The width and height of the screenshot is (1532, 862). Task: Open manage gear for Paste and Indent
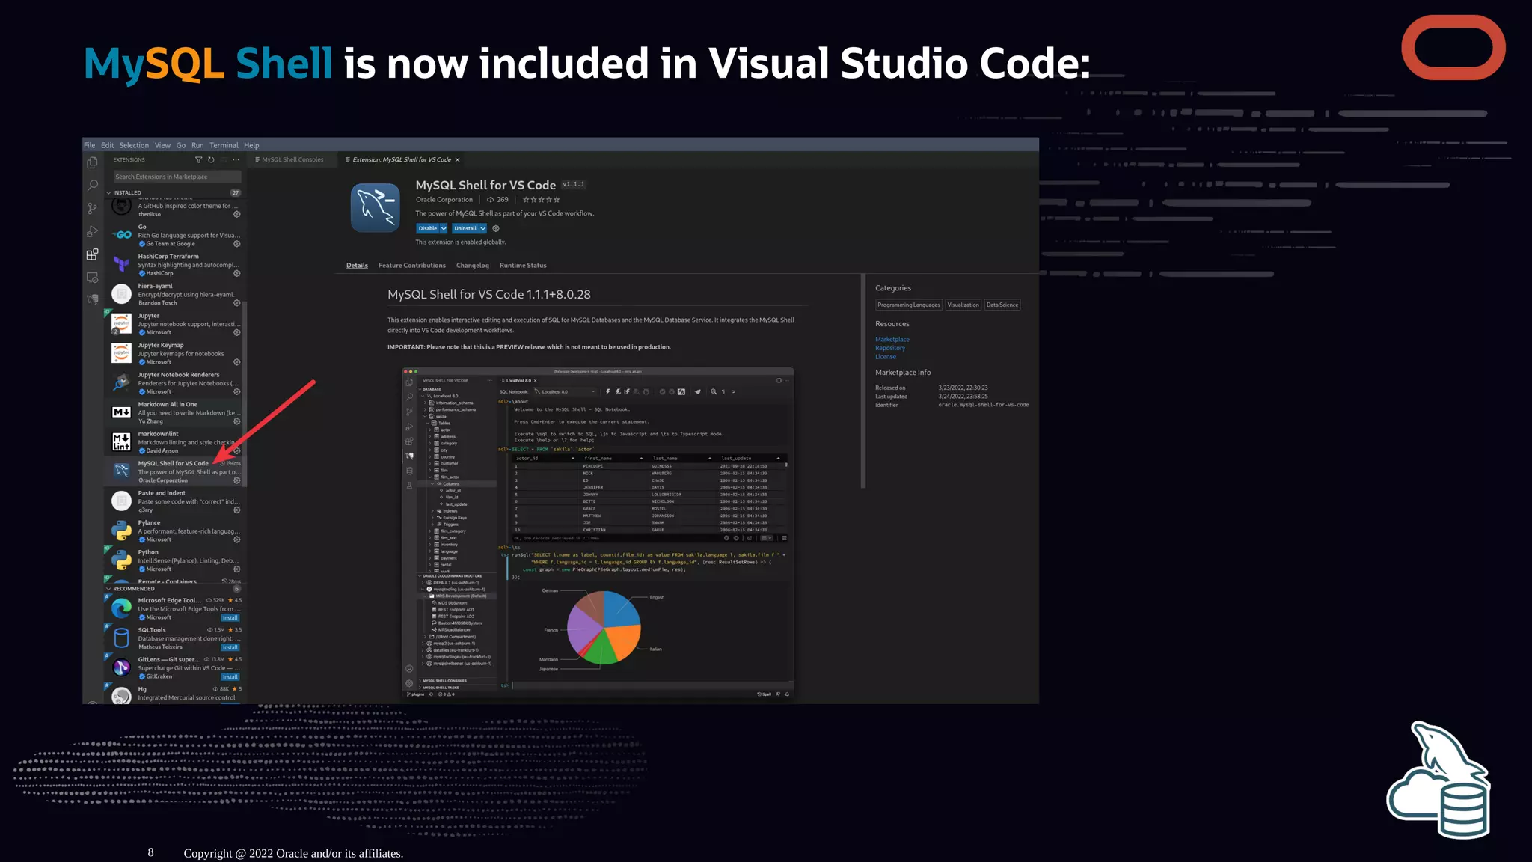click(237, 510)
